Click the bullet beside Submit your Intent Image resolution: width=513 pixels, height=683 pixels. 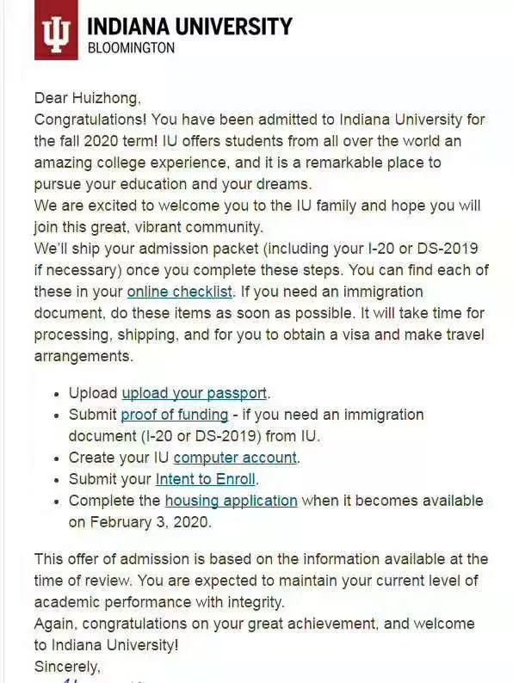coord(56,481)
